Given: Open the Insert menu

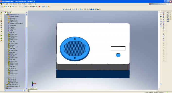Looking at the screenshot, I should pyautogui.click(x=15, y=4).
